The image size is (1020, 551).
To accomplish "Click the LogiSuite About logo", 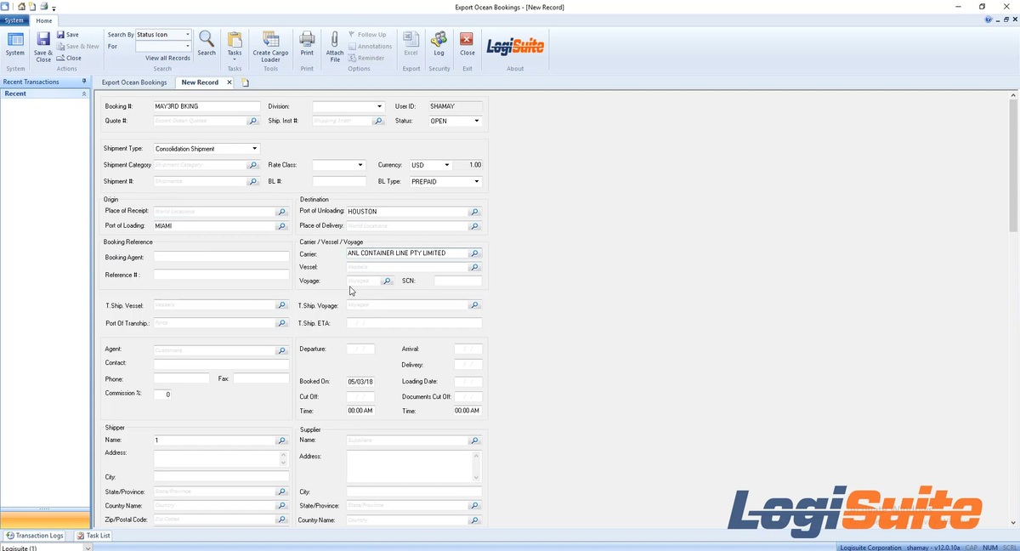I will tap(515, 45).
